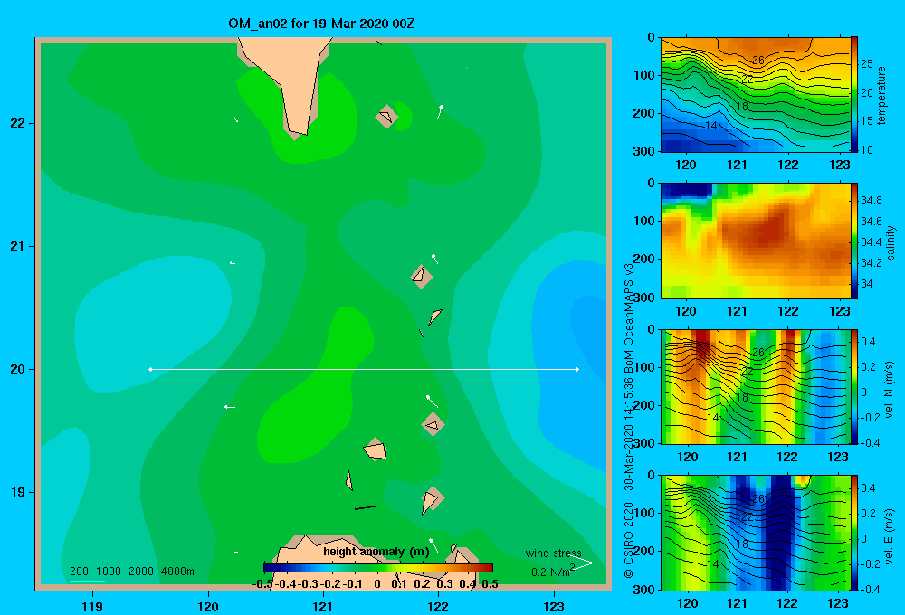Click depth label 300 on salinity section axis
The image size is (905, 615).
pos(644,298)
